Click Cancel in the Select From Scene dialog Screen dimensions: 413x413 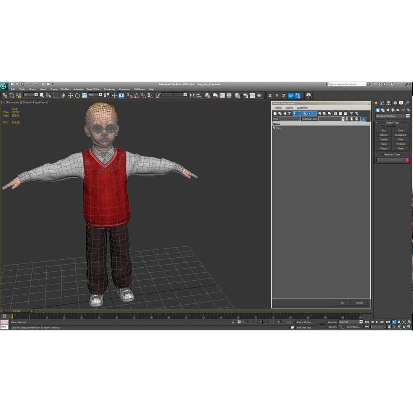pyautogui.click(x=359, y=302)
